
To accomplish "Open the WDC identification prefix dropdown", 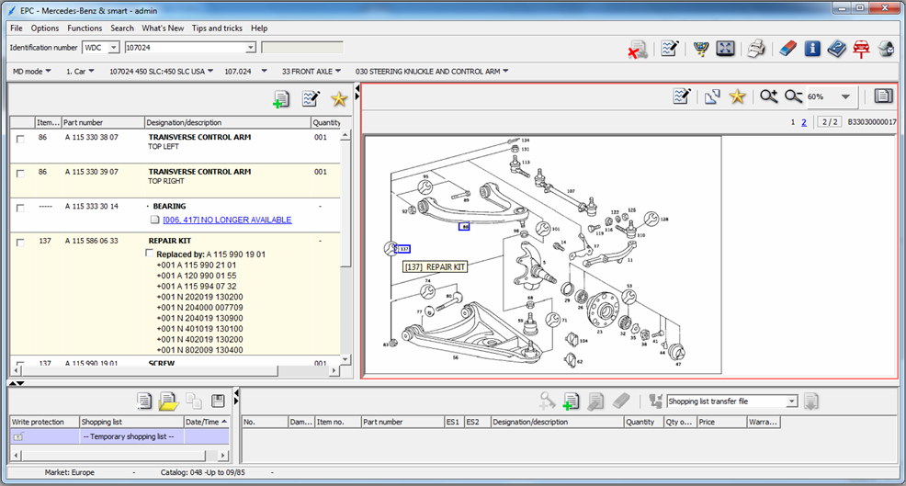I will 114,48.
